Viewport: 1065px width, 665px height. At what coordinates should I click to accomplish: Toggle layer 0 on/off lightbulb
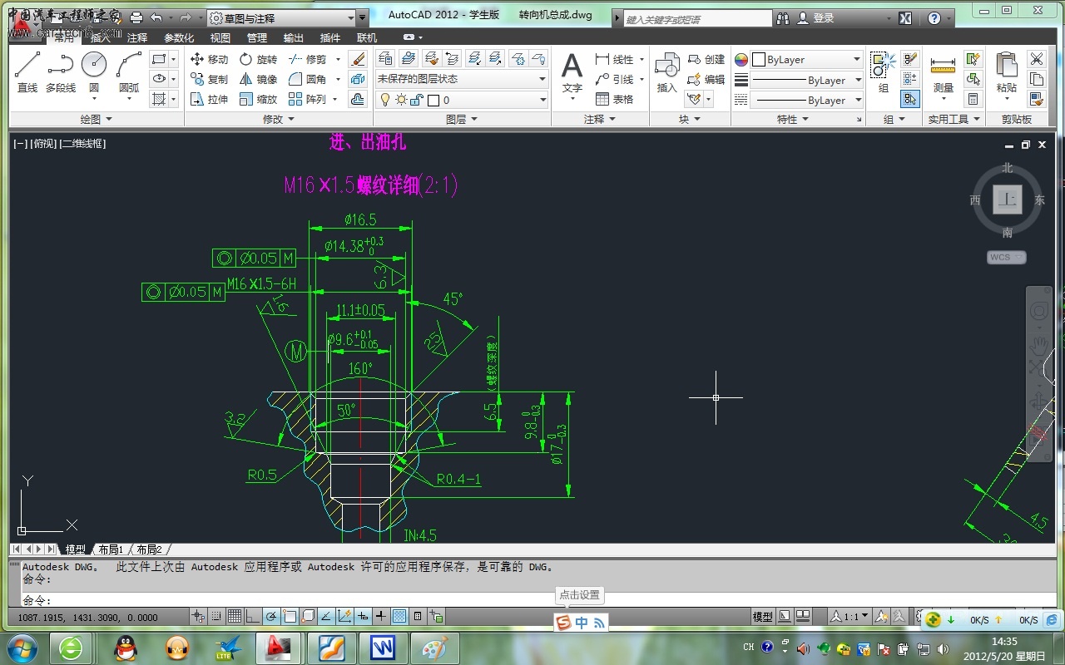pos(385,100)
